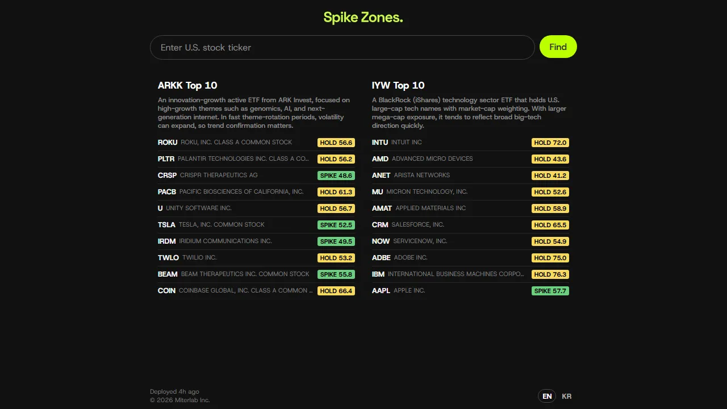Click the SPIKE 48.6 badge next to CRSP
This screenshot has height=409, width=727.
click(336, 176)
